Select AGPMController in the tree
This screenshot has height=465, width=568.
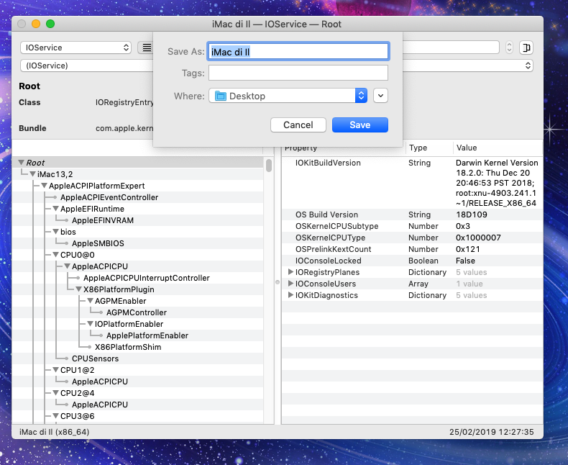137,312
